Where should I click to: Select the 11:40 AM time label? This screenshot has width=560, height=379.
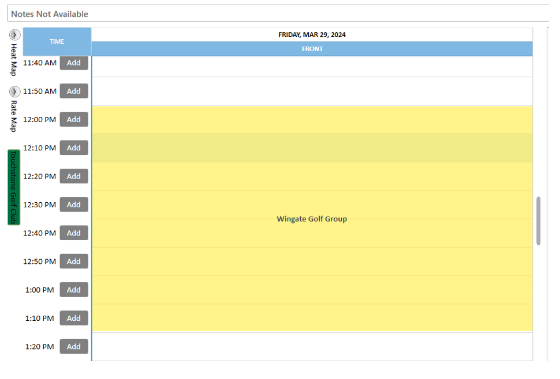(40, 63)
